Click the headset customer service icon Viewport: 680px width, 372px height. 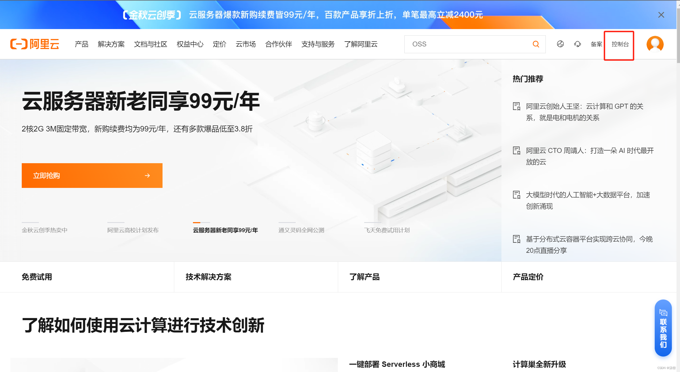point(578,44)
